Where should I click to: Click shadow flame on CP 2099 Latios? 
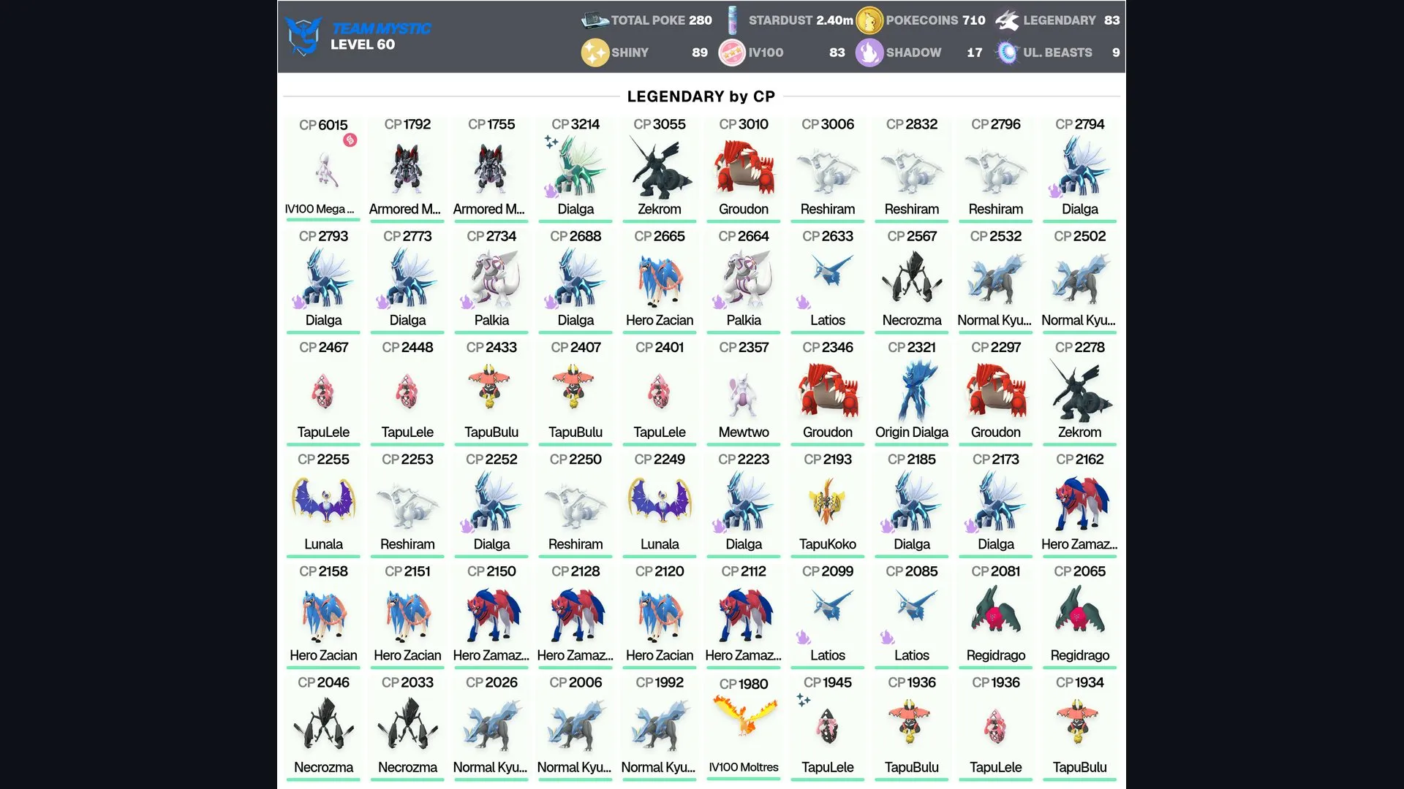click(x=803, y=637)
